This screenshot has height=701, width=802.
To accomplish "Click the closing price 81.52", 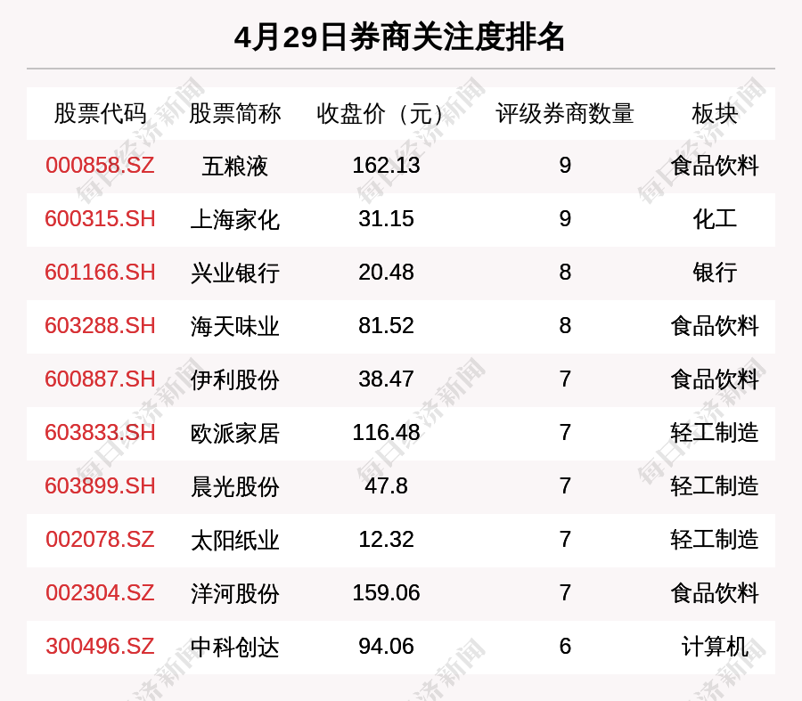I will (x=386, y=326).
